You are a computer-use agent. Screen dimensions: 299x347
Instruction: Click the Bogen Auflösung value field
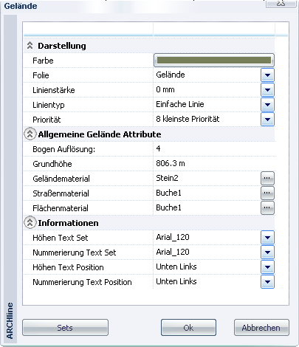[214, 149]
